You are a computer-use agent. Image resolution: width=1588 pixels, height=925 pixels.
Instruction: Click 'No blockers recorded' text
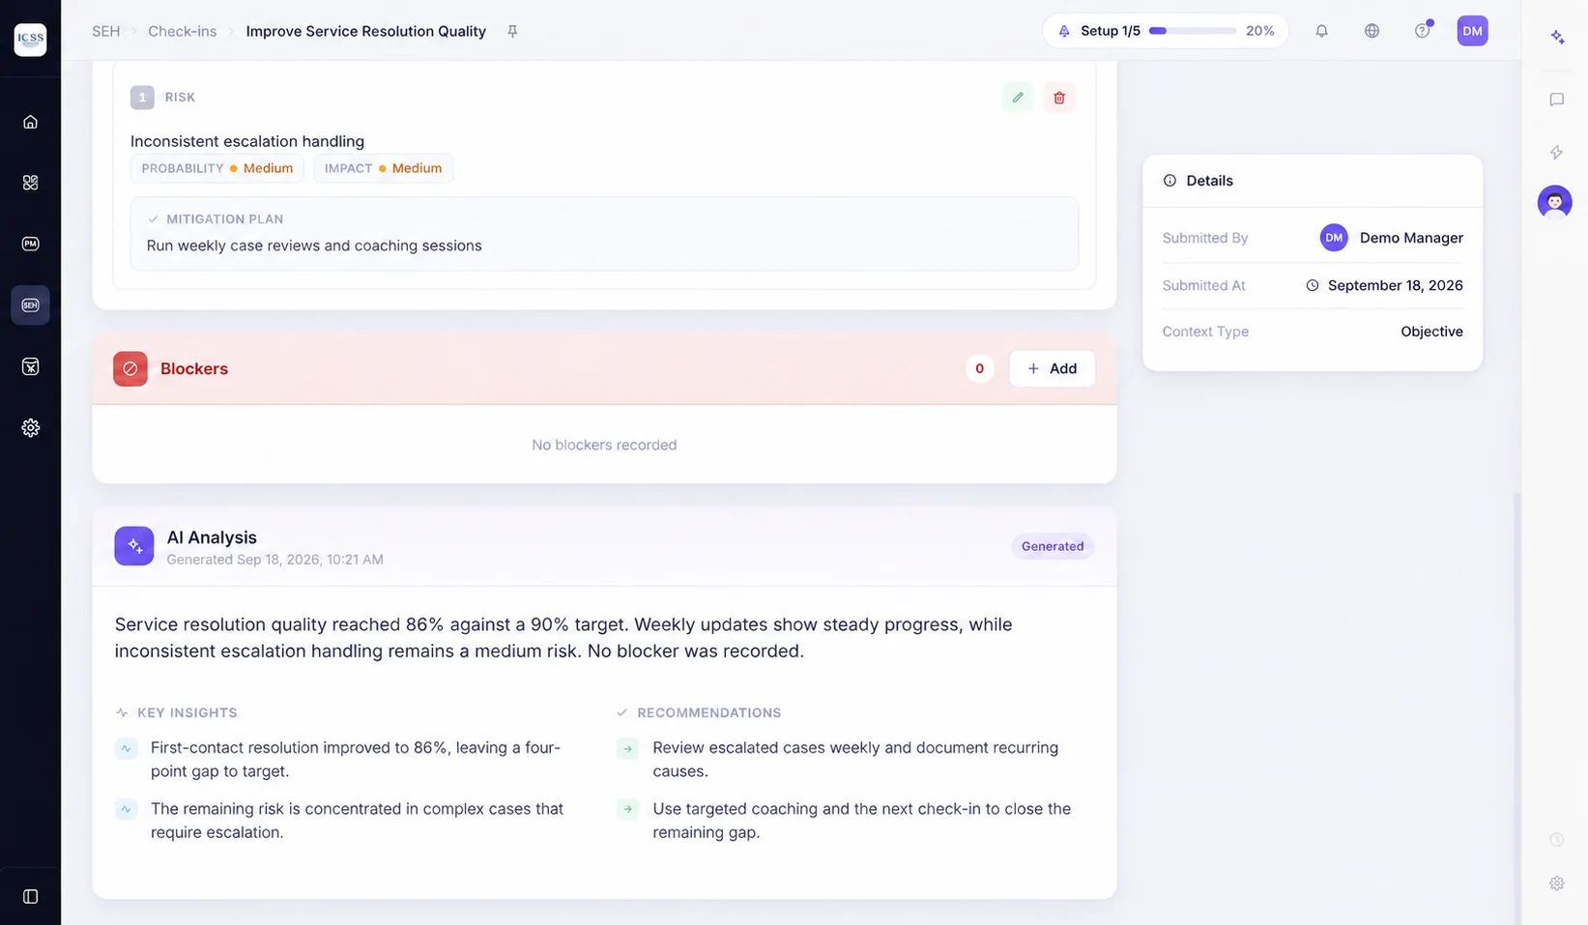[x=604, y=445]
